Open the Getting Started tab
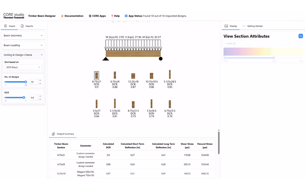This screenshot has width=305, height=190. coord(252,26)
